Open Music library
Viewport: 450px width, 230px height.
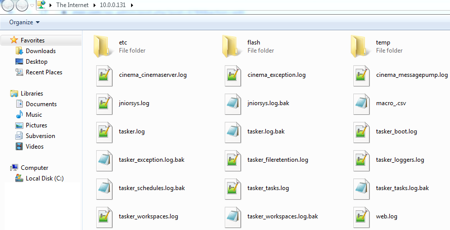click(34, 115)
